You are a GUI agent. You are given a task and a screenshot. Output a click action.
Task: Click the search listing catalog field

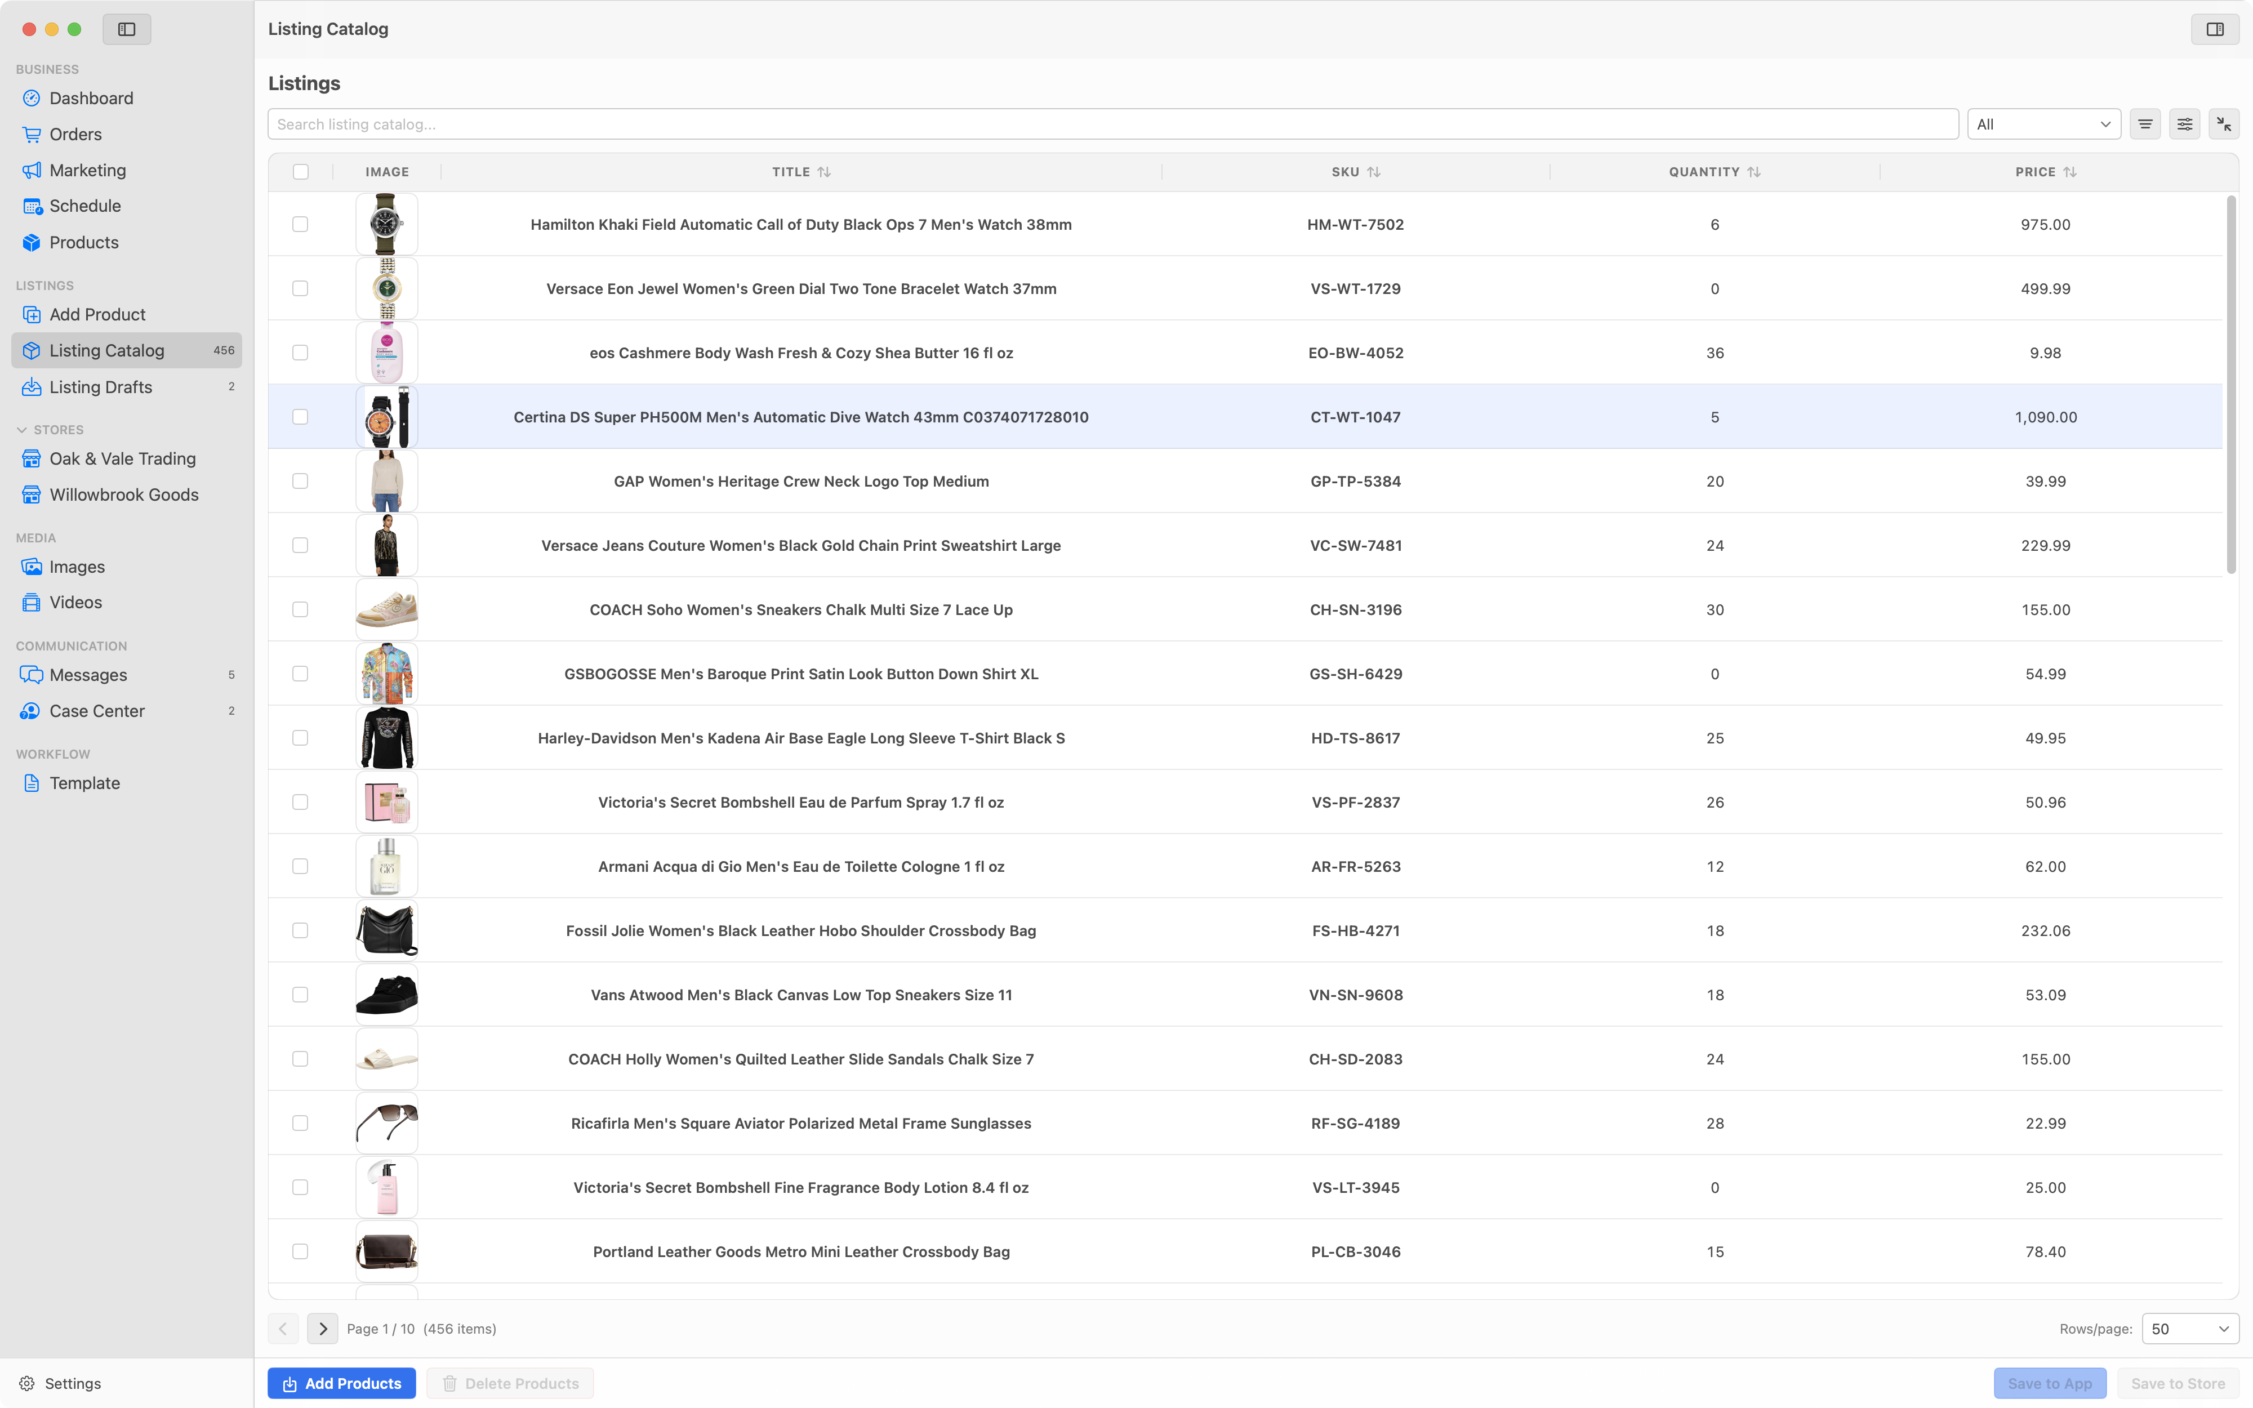(x=1112, y=124)
